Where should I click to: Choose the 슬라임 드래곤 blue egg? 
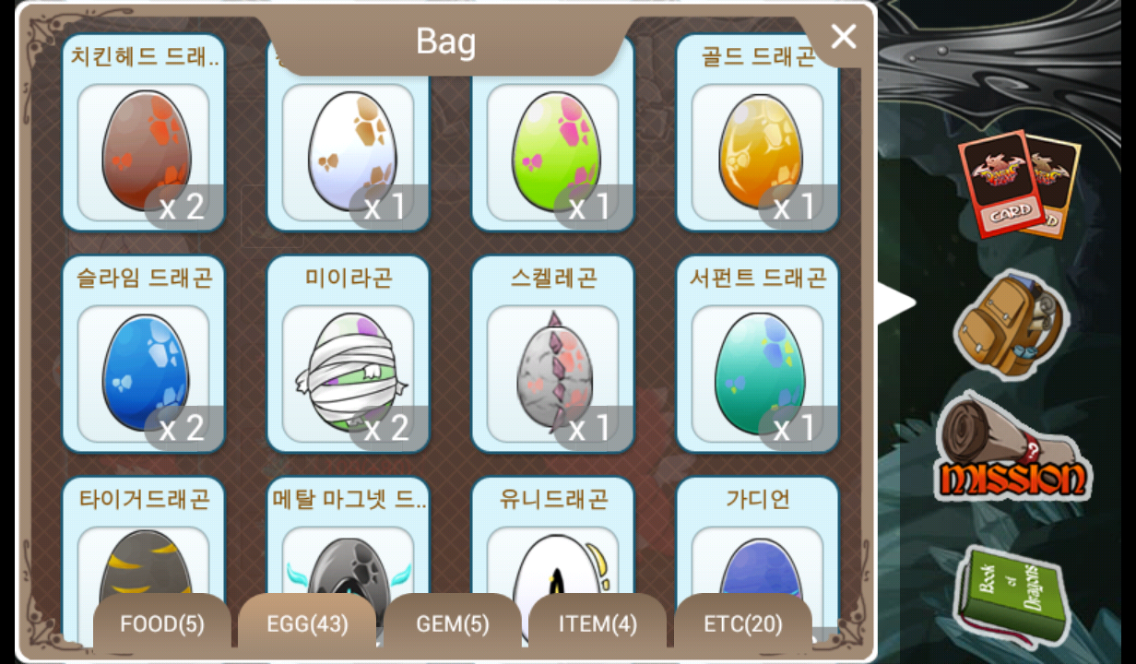pos(144,354)
